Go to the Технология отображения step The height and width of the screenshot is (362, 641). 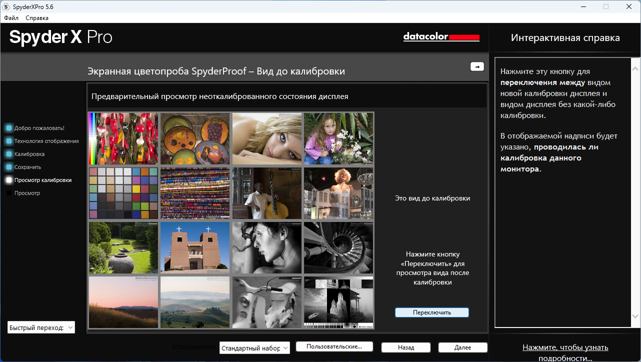coord(46,141)
